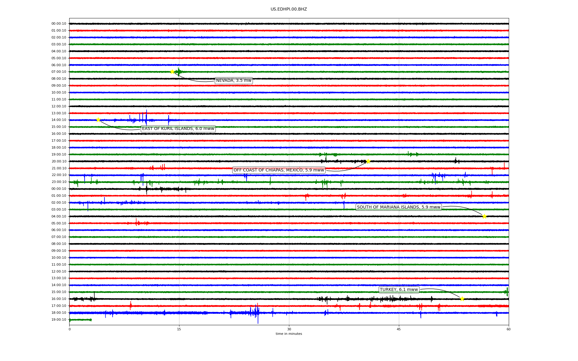The image size is (578, 361).
Task: Click the second 17:00:10 row label
Action: [59, 306]
